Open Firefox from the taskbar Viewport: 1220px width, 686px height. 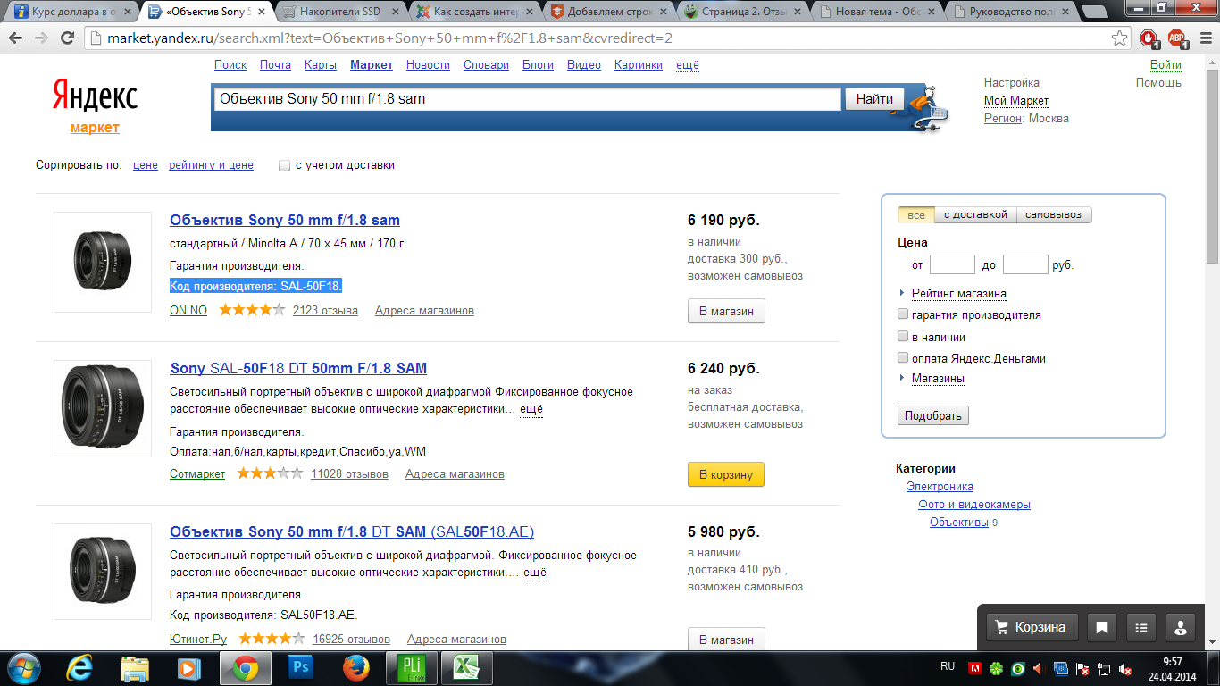point(355,668)
